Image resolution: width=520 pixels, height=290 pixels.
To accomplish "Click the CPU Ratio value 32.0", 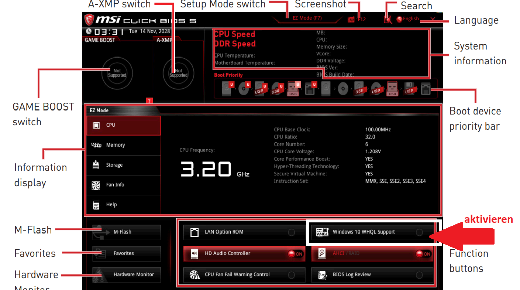I will click(370, 137).
